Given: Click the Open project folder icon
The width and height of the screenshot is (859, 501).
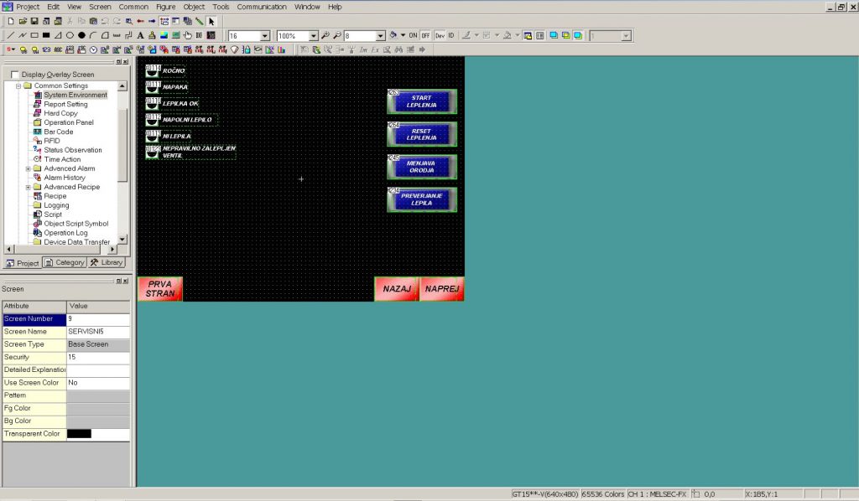Looking at the screenshot, I should 23,21.
